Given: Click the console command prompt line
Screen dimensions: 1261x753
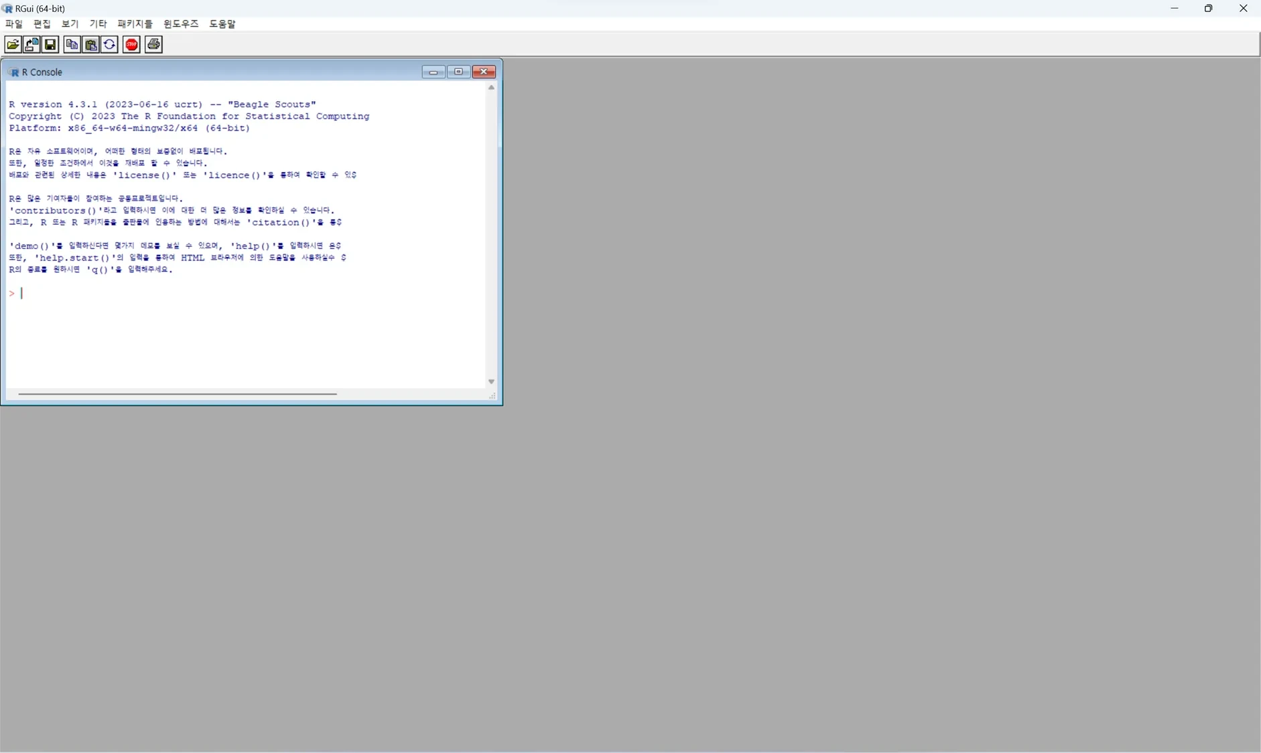Looking at the screenshot, I should click(x=246, y=293).
